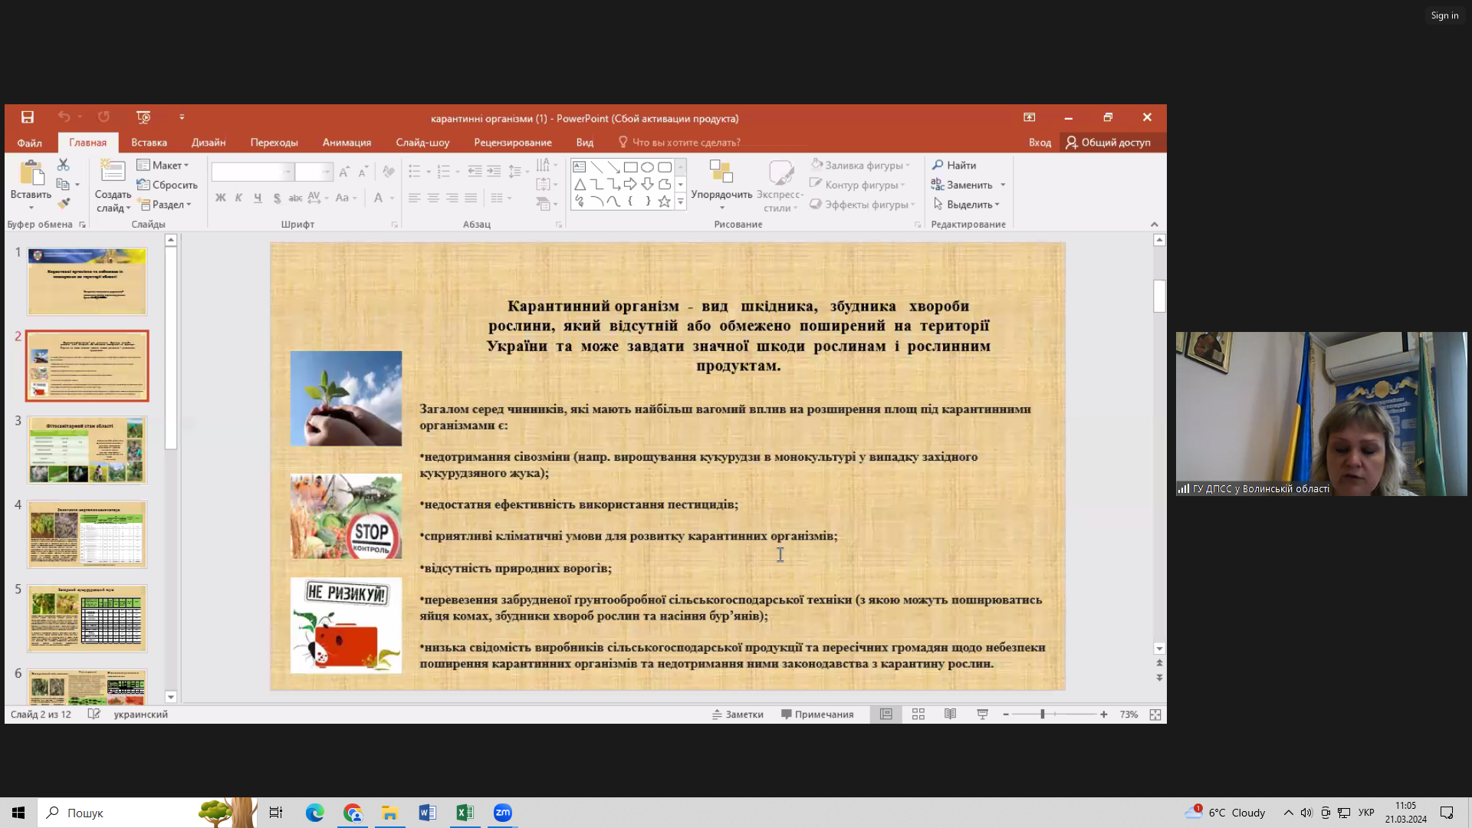Select slide 3 thumbnail
The height and width of the screenshot is (828, 1472).
87,450
